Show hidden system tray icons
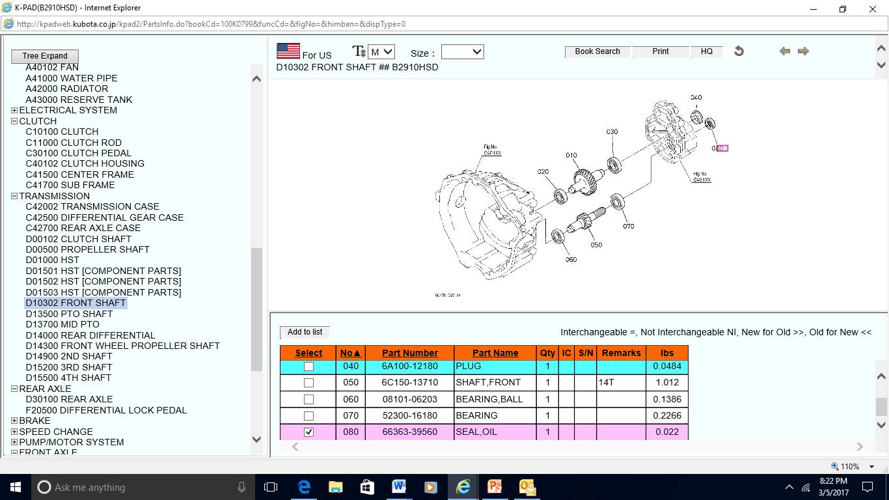The height and width of the screenshot is (500, 889). pos(789,487)
